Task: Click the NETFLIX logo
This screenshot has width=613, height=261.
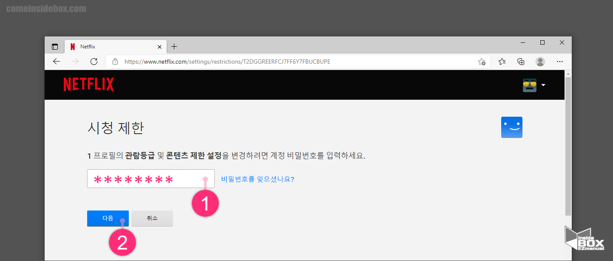Action: (88, 84)
